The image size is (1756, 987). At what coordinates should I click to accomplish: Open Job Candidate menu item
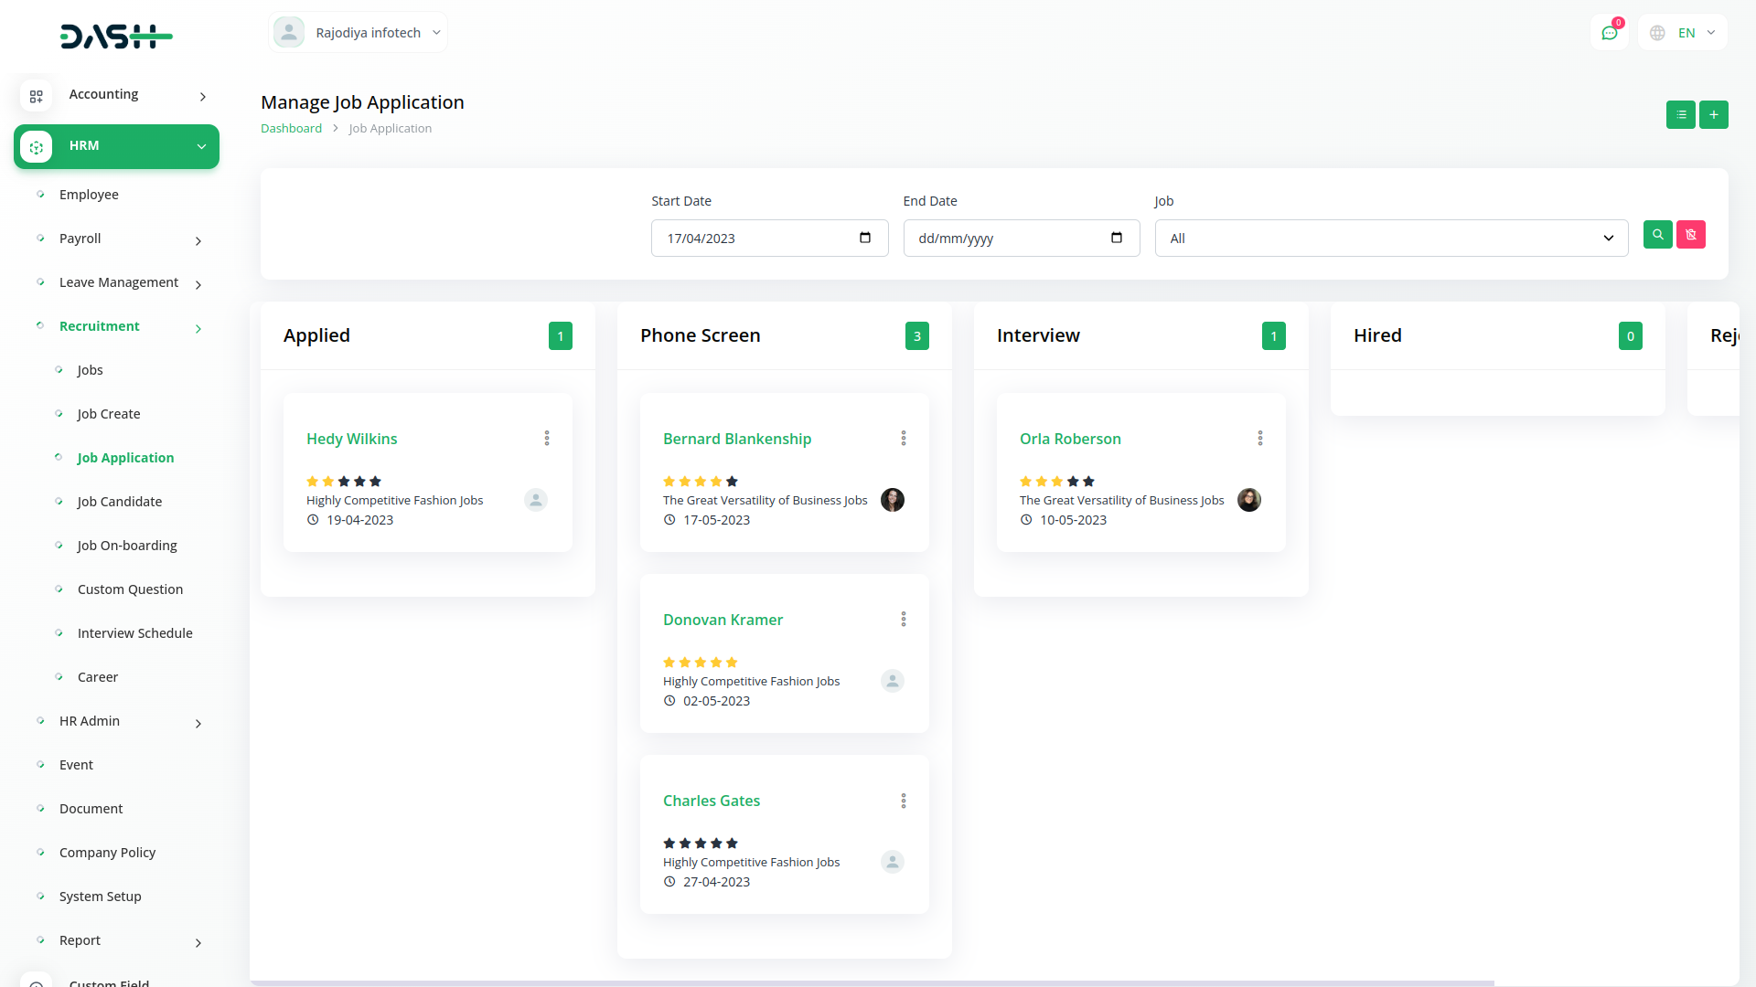tap(120, 502)
